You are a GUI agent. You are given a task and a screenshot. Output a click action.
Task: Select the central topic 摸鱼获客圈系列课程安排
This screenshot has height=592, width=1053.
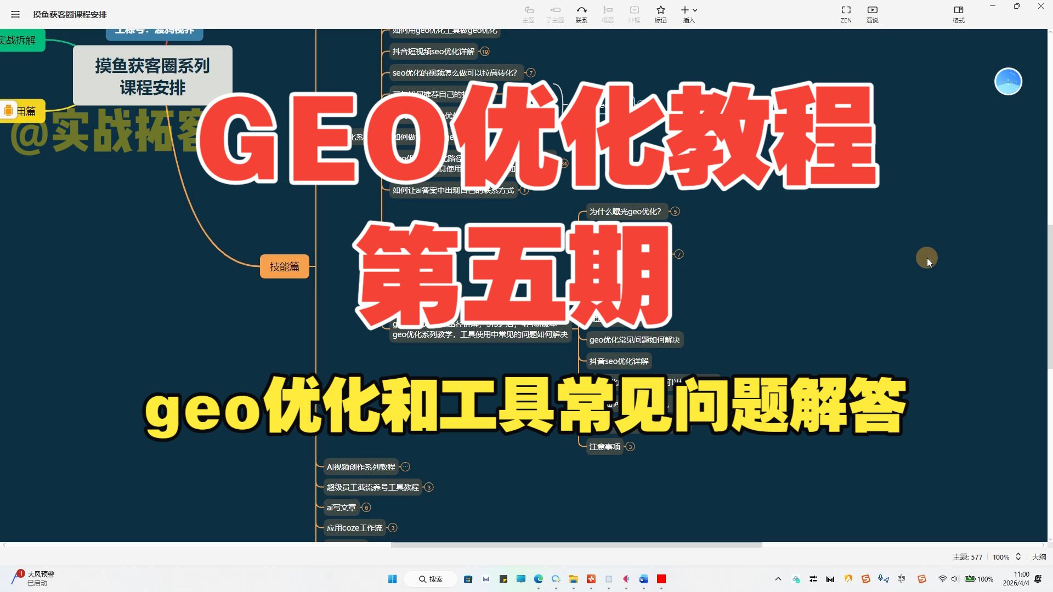(x=152, y=76)
